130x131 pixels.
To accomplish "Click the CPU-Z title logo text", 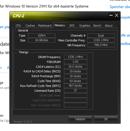I will coord(18,16).
